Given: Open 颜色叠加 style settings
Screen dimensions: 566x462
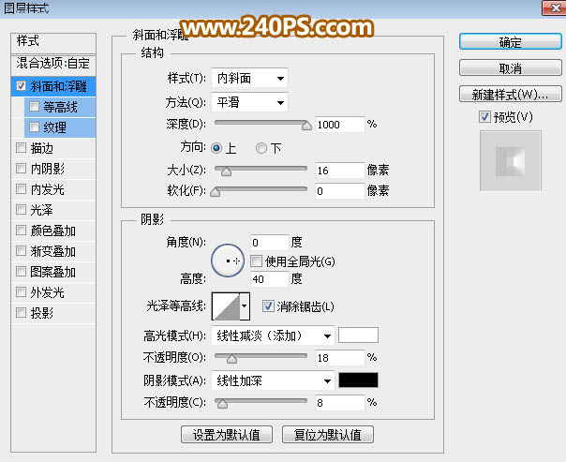Looking at the screenshot, I should click(53, 231).
